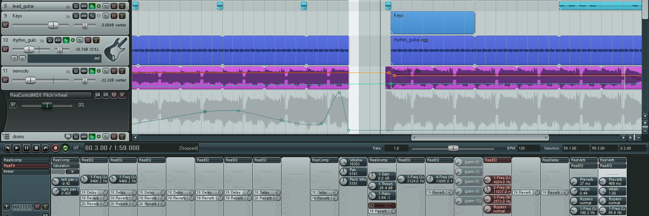Open the 'in' input selector on rhythm_guitar
Screen dimensions: 649x216
[22, 58]
